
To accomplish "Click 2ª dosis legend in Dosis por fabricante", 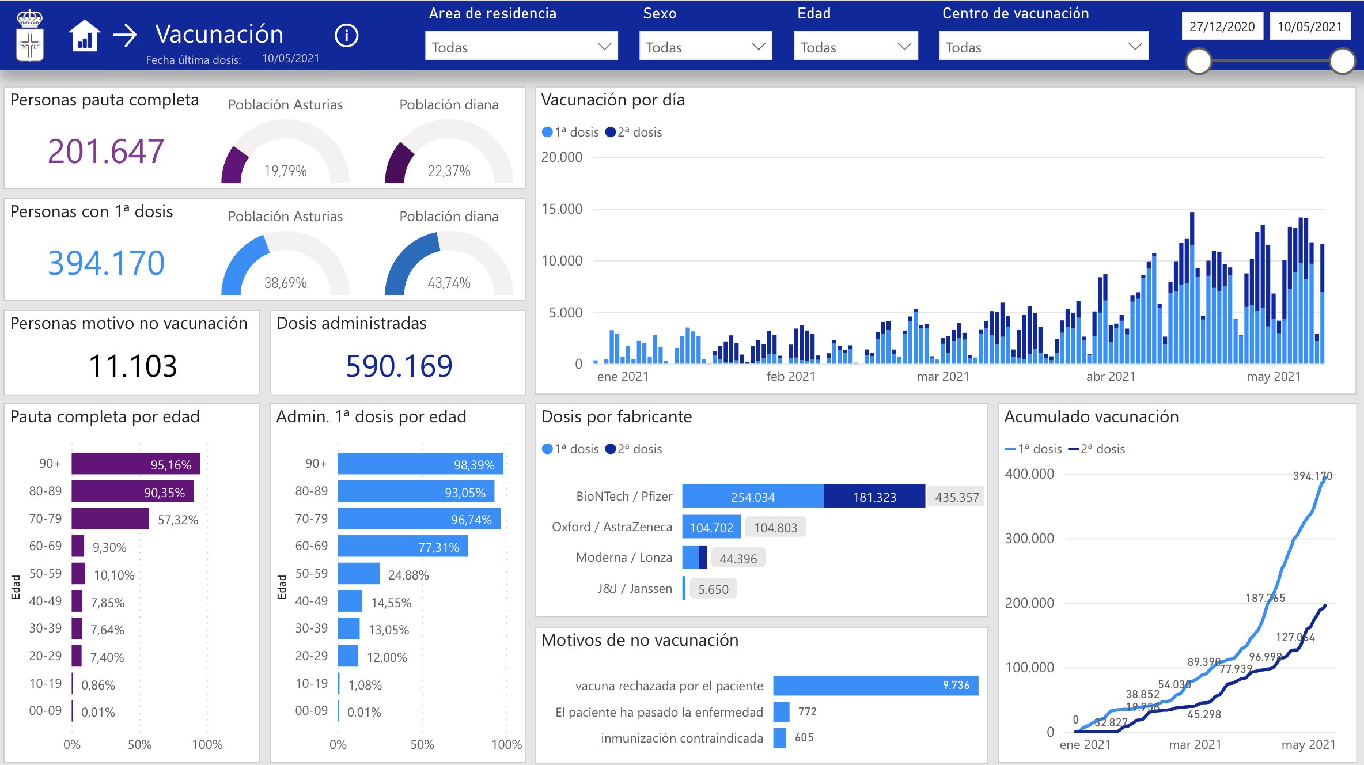I will coord(634,449).
